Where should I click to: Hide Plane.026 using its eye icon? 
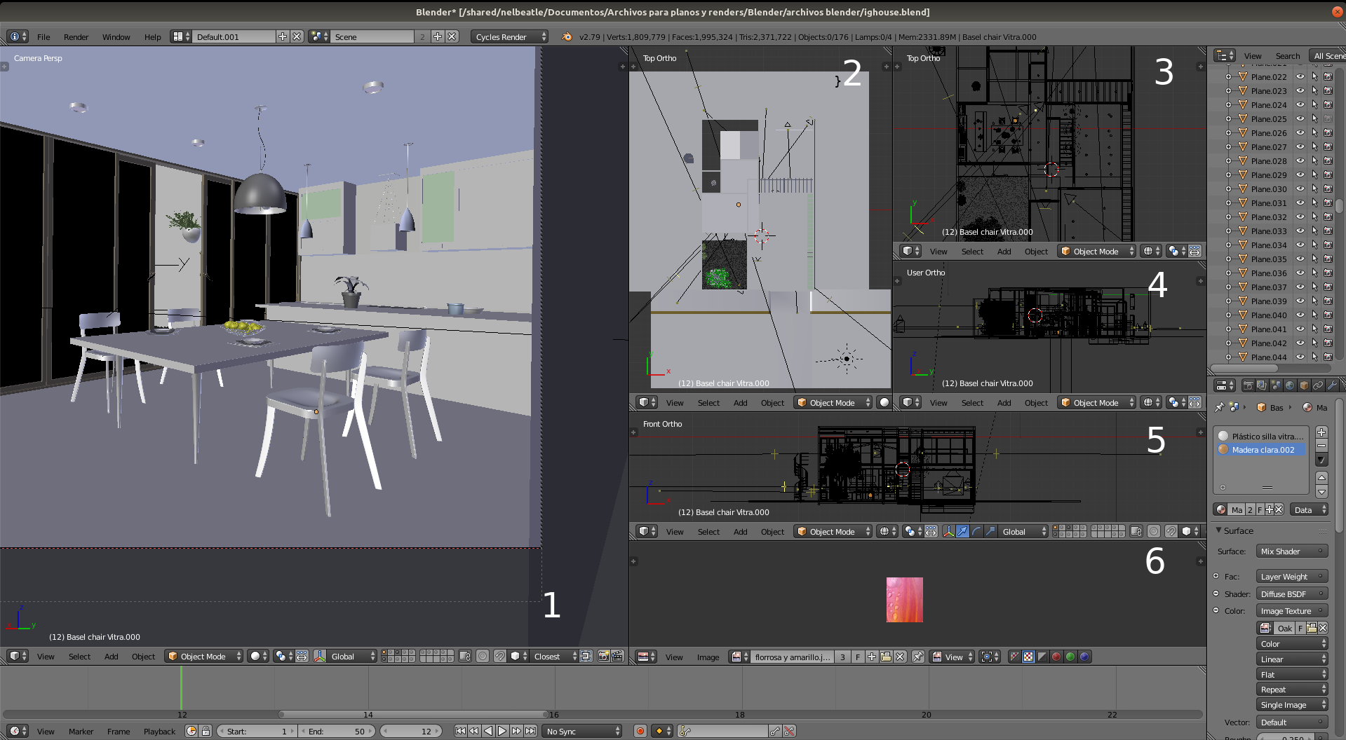[x=1300, y=133]
